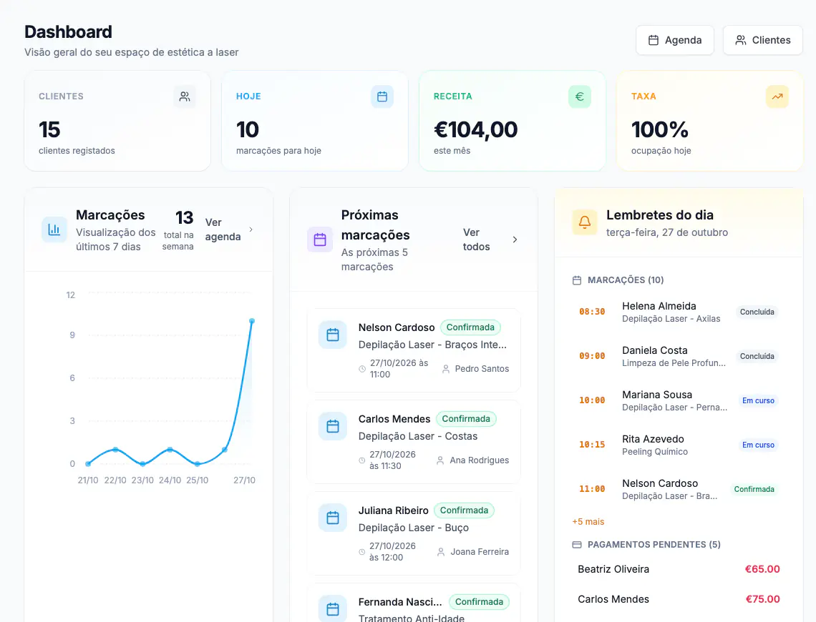Click the Confirmada badge on Juliana Ribeiro card
Image resolution: width=816 pixels, height=622 pixels.
[x=465, y=510]
